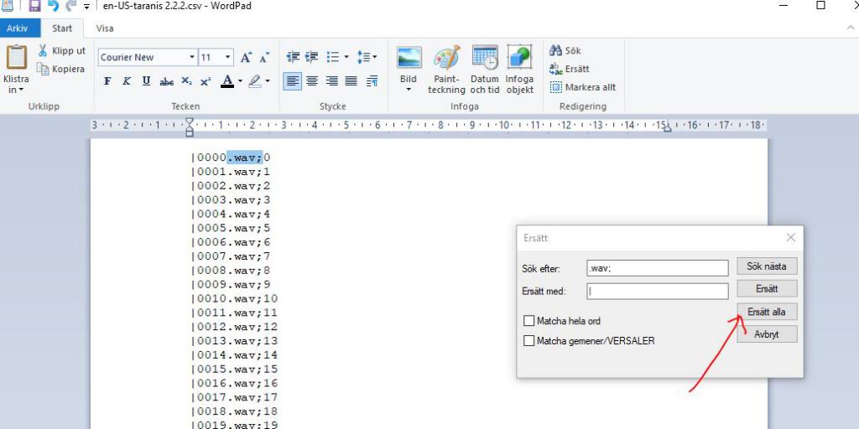Click the Bold formatting icon
The width and height of the screenshot is (859, 429).
click(x=107, y=81)
